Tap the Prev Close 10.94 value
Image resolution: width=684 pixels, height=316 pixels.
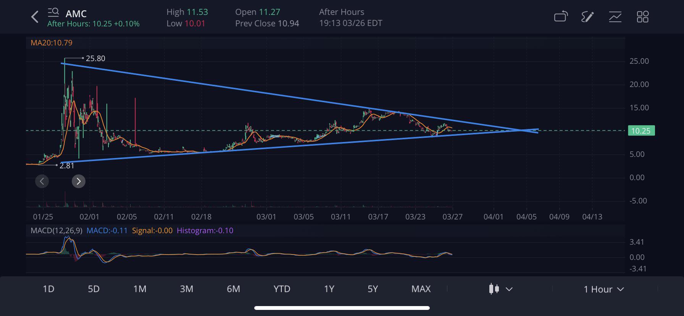267,24
